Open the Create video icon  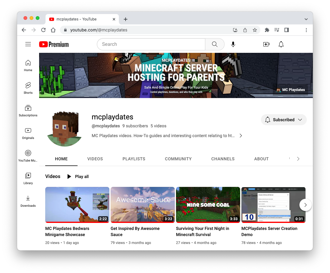tap(266, 44)
